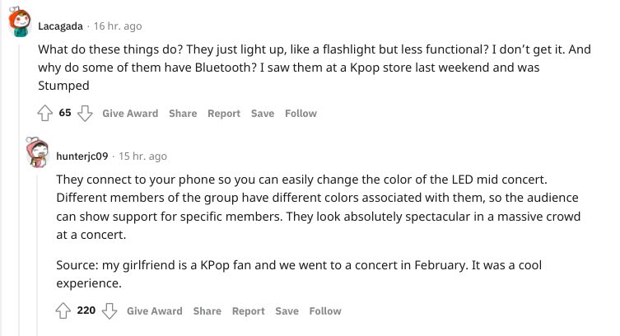
Task: Follow Lacagada's comment thread
Action: click(301, 114)
